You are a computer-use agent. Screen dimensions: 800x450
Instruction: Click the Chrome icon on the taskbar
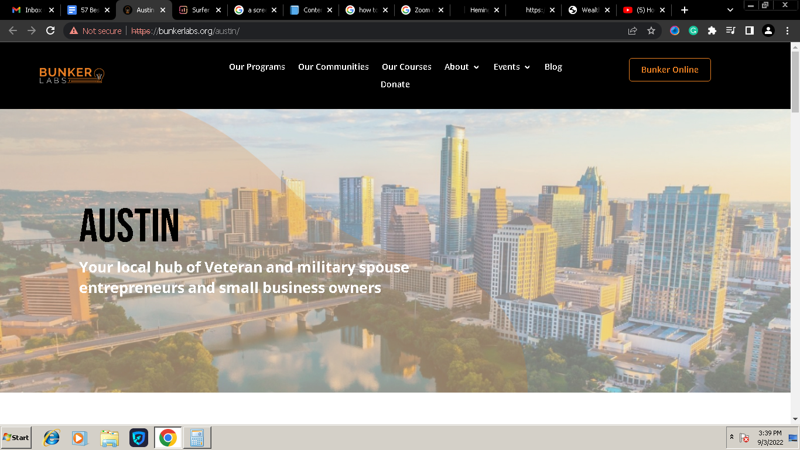[168, 438]
